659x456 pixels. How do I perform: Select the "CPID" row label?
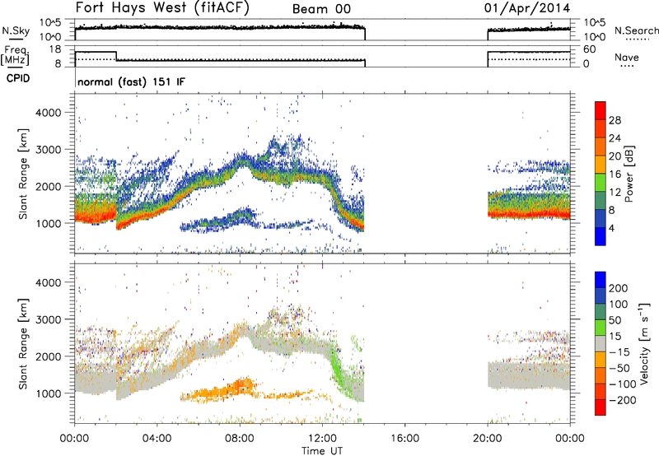[x=18, y=78]
